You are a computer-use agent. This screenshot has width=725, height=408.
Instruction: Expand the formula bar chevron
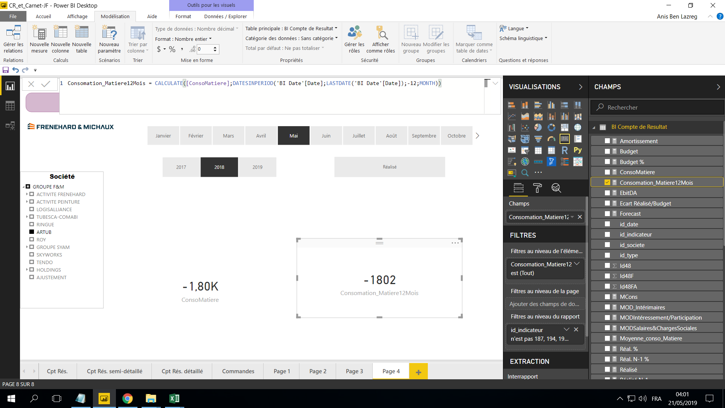coord(495,83)
